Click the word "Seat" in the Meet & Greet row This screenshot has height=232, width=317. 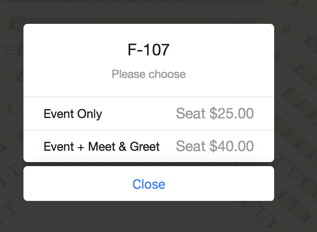click(191, 146)
